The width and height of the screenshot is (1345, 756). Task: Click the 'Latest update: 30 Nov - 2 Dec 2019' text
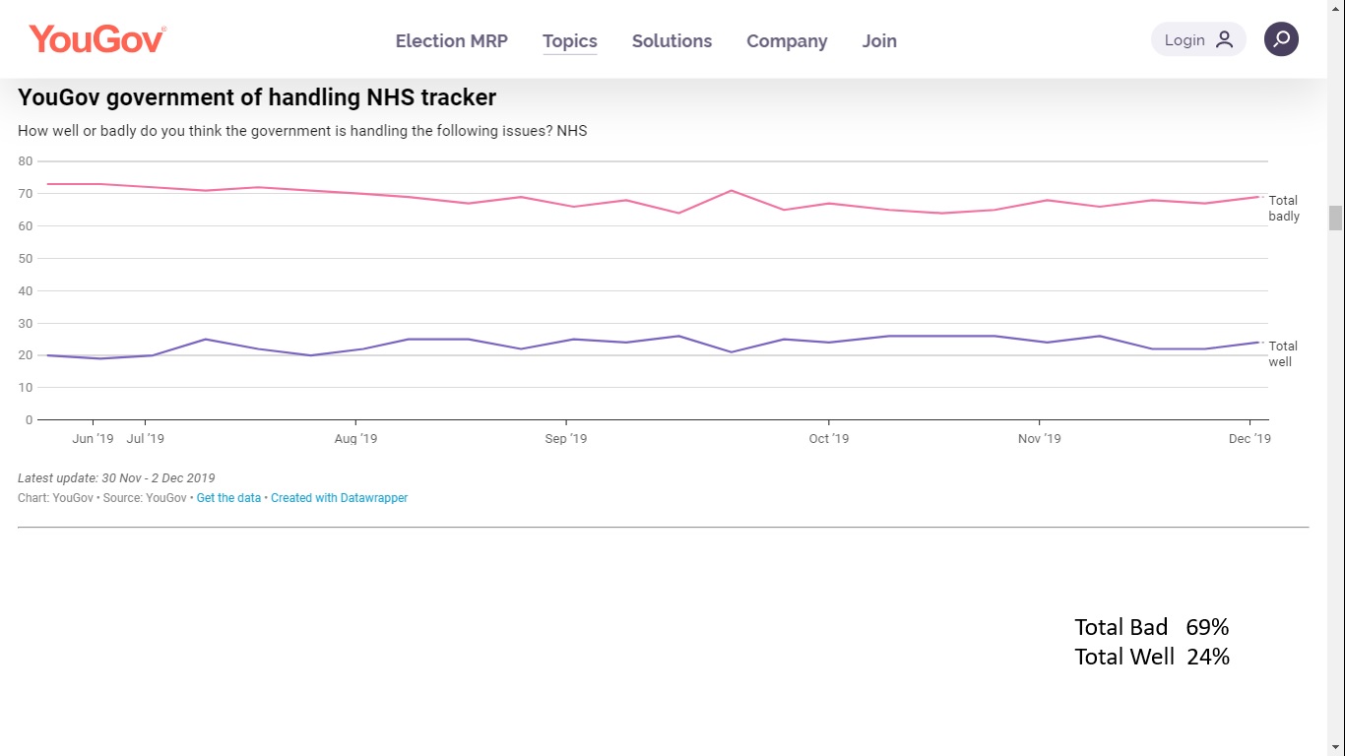(x=116, y=478)
